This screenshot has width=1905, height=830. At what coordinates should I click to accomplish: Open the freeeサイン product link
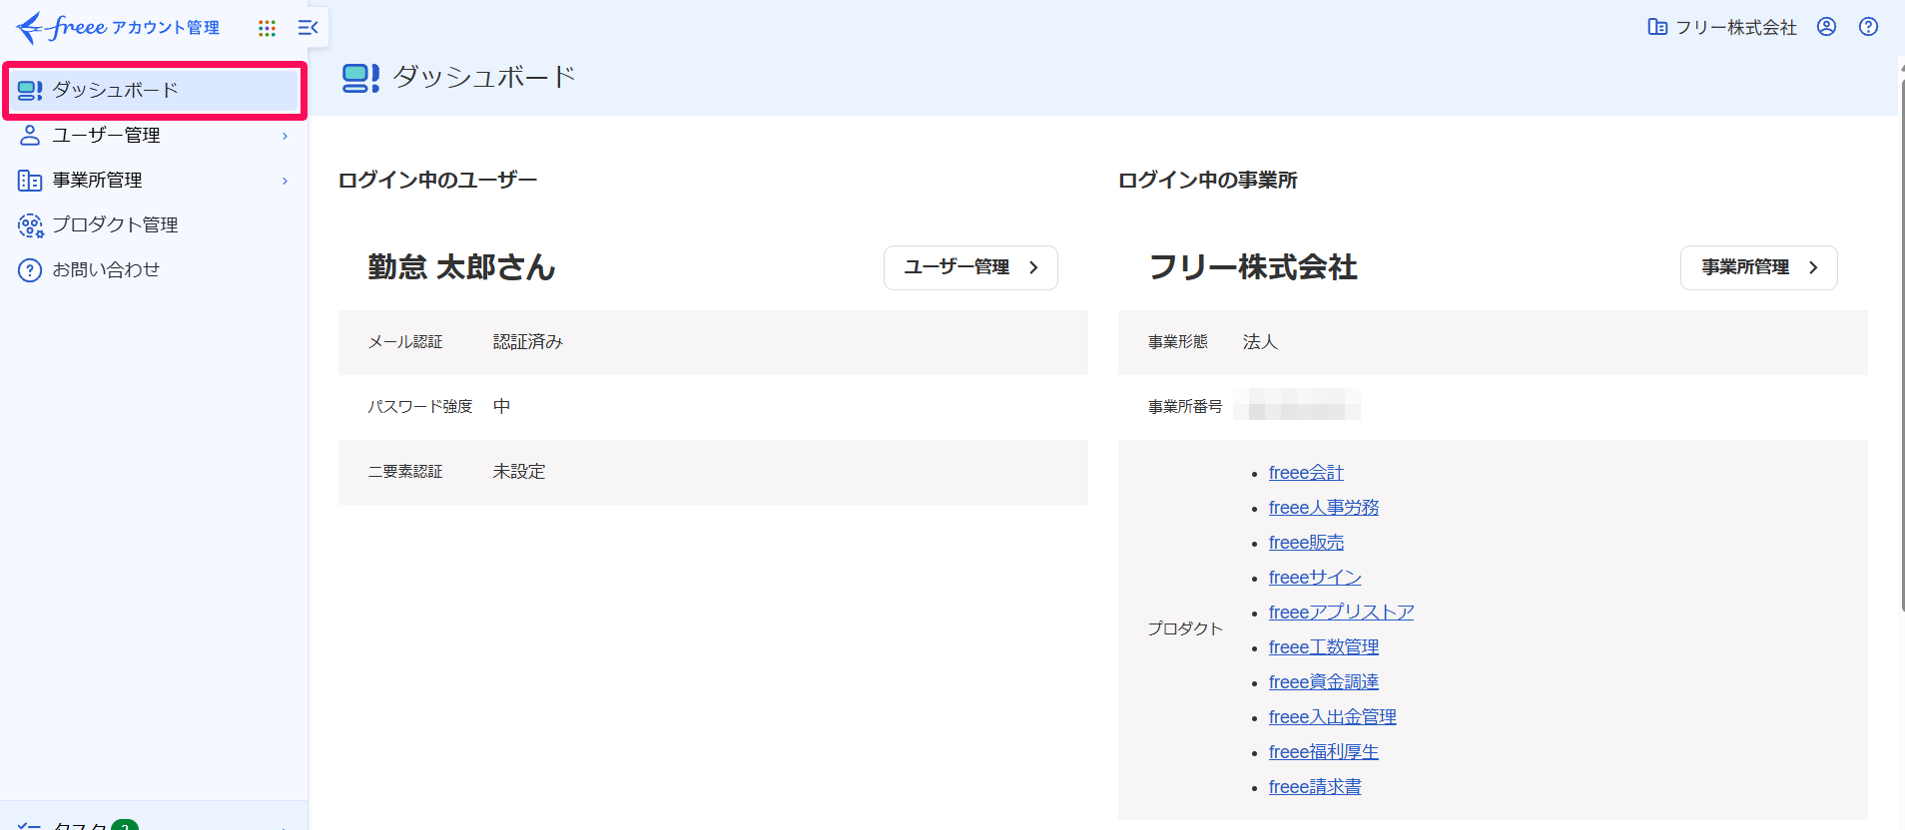click(1315, 578)
